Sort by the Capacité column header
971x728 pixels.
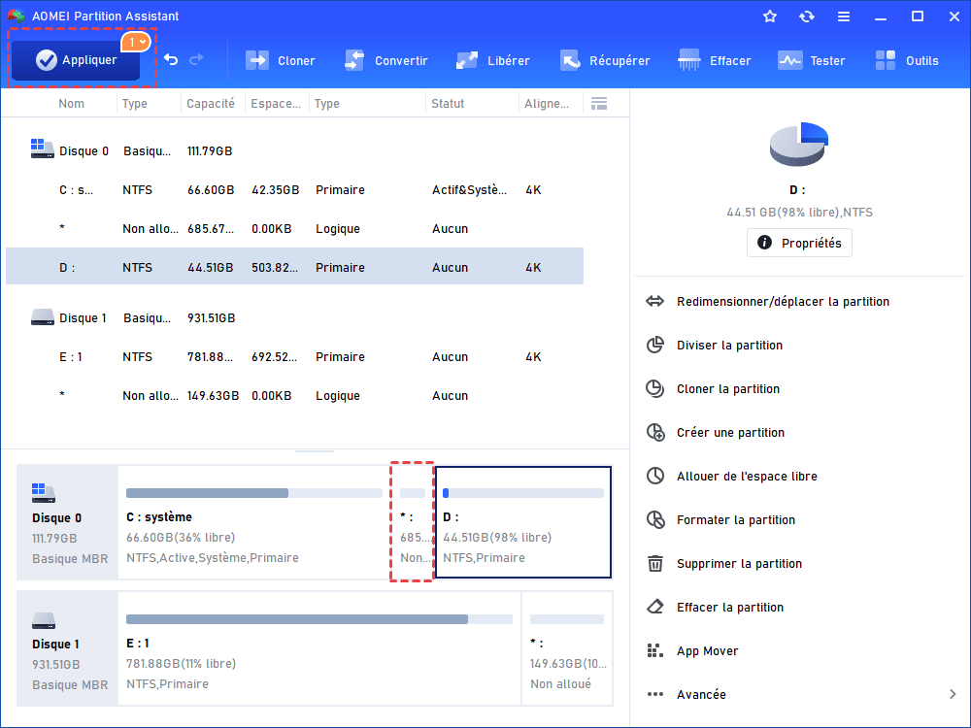tap(211, 104)
